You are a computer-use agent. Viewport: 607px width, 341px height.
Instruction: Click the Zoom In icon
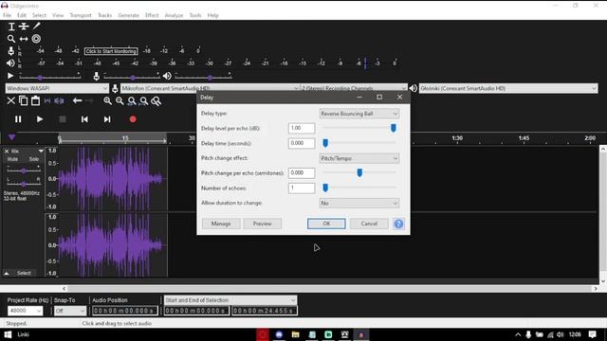click(107, 101)
